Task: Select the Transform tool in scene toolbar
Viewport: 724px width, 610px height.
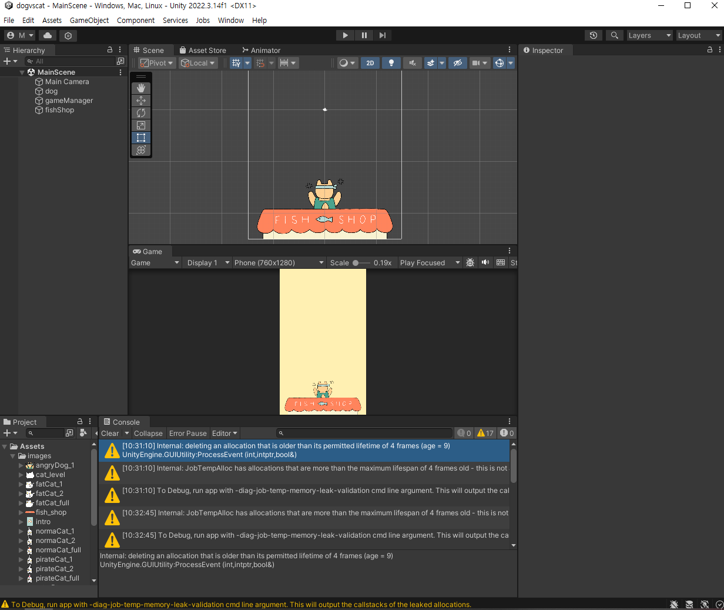Action: click(x=141, y=150)
